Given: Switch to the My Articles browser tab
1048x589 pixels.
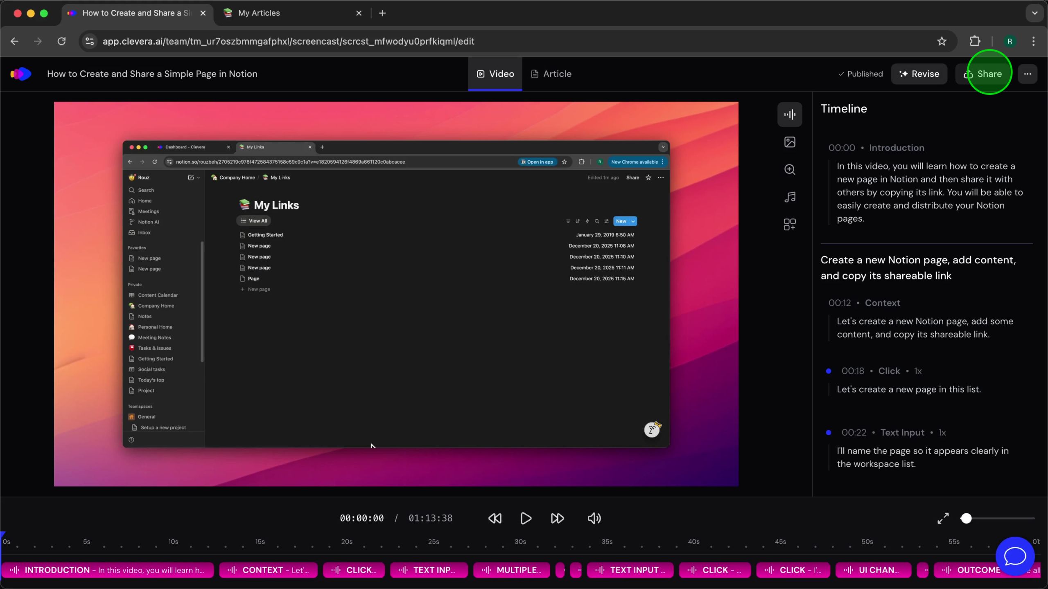Looking at the screenshot, I should click(x=259, y=13).
